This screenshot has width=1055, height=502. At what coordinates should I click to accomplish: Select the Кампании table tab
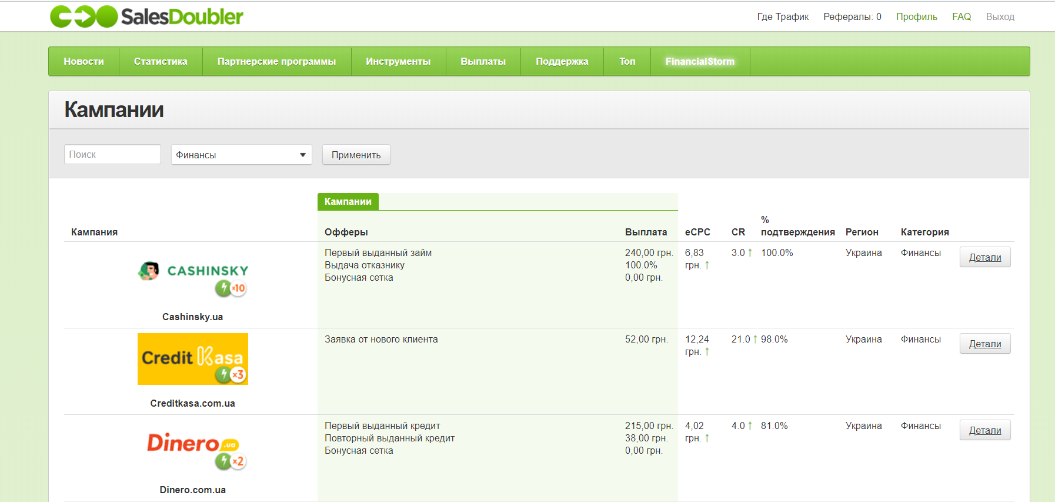(x=348, y=201)
